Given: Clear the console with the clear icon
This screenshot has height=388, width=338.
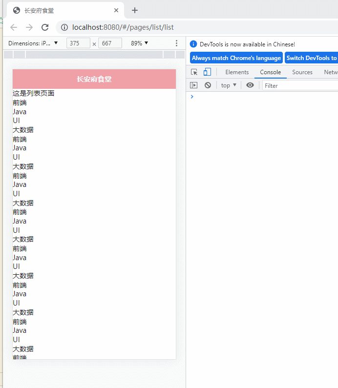Looking at the screenshot, I should [208, 85].
